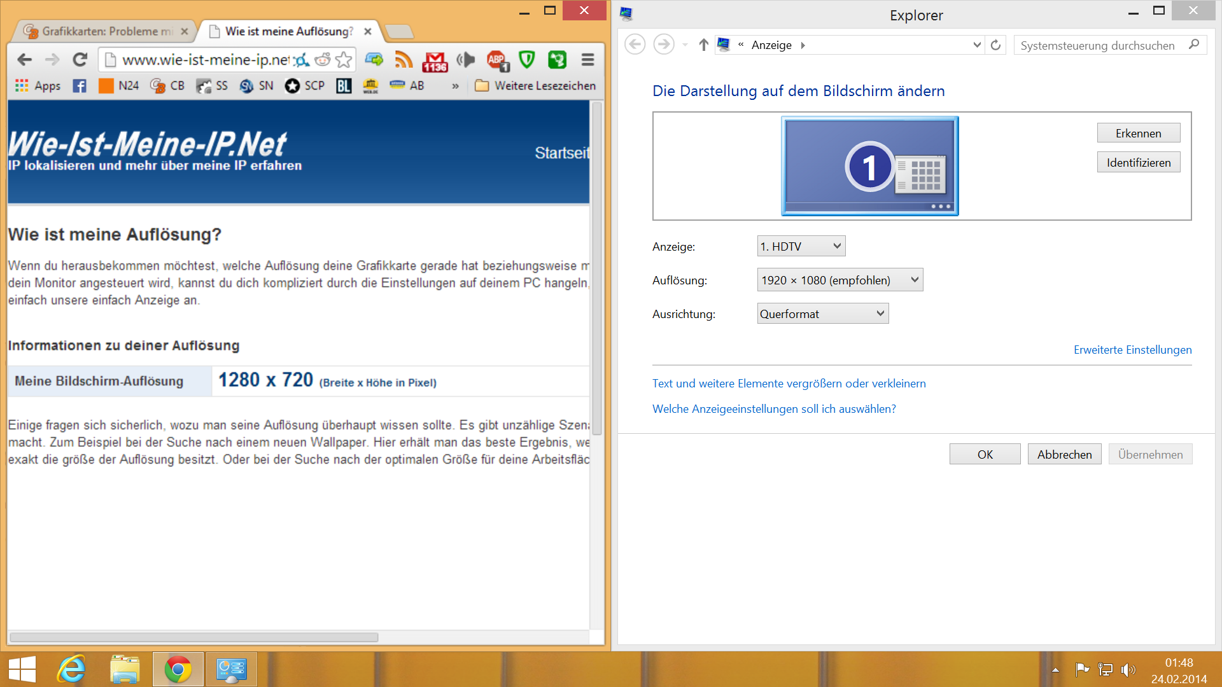Expand the Anzeige display dropdown
Viewport: 1222px width, 687px height.
[x=801, y=246]
